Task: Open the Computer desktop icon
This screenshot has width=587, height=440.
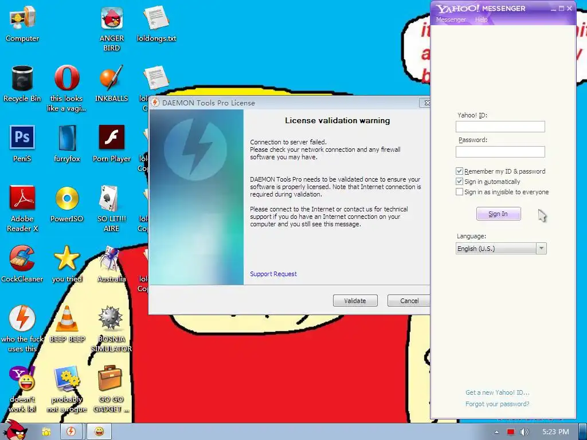Action: tap(22, 24)
